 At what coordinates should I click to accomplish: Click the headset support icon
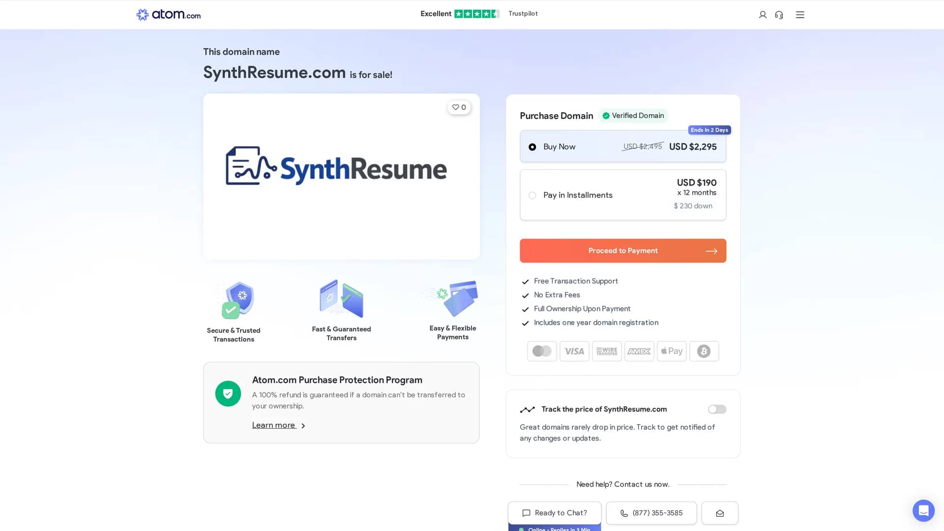(x=779, y=15)
